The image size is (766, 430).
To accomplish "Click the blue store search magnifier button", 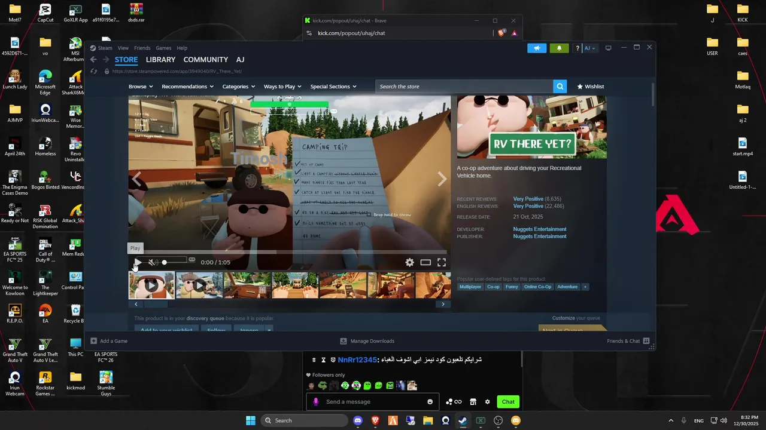I will [x=560, y=87].
